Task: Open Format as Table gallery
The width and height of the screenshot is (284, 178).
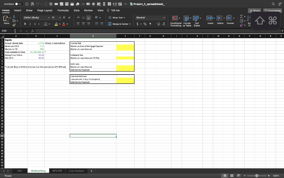Action: (x=187, y=21)
